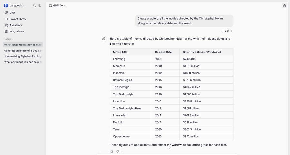Screen dimensions: 290x155
Task: Click the regenerate response icon
Action: (x=117, y=151)
